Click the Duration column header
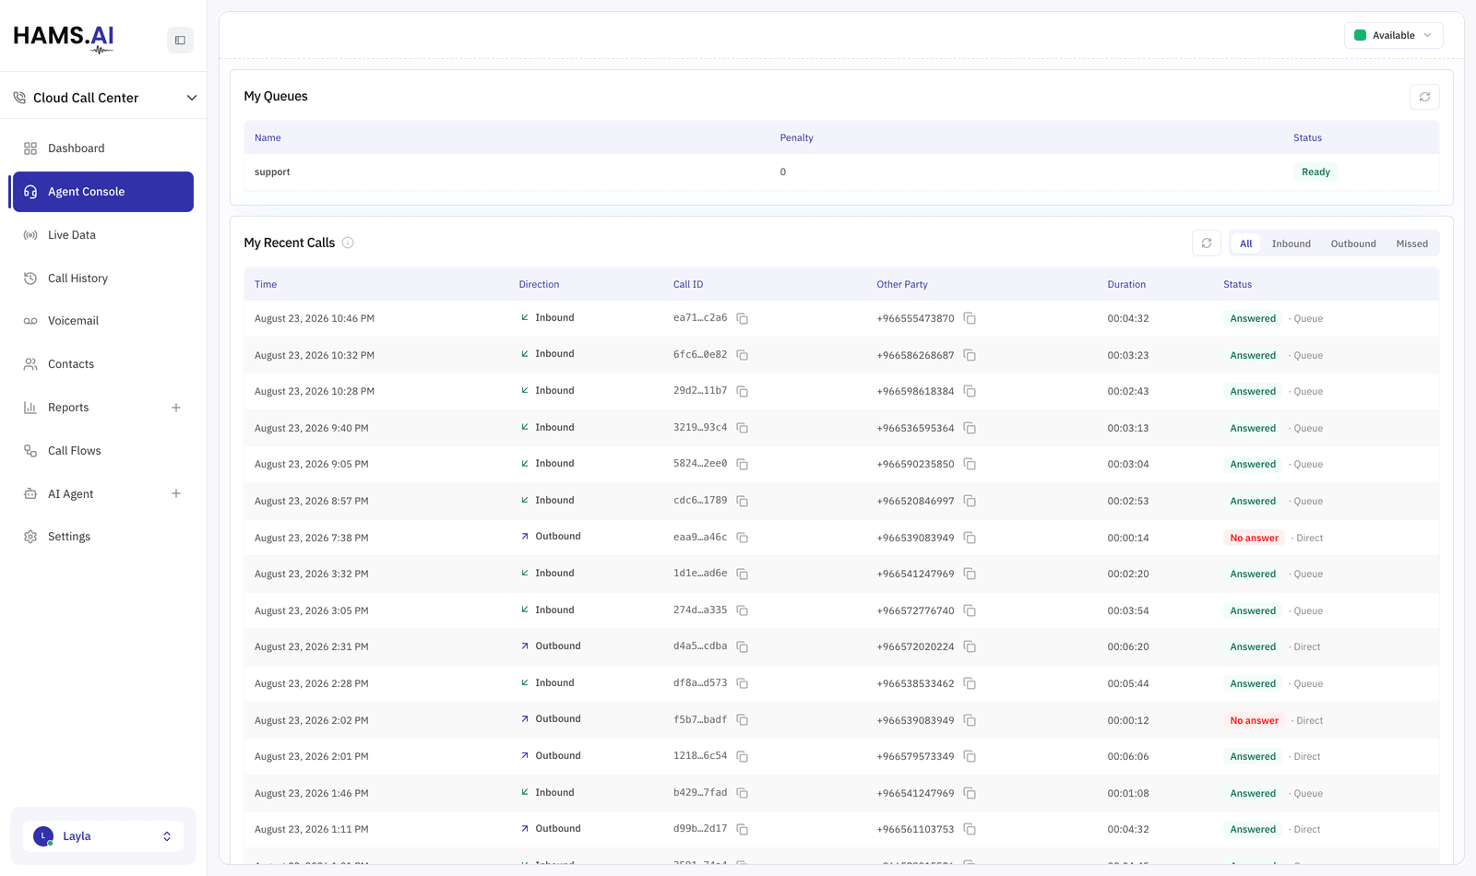This screenshot has height=876, width=1476. 1126,284
